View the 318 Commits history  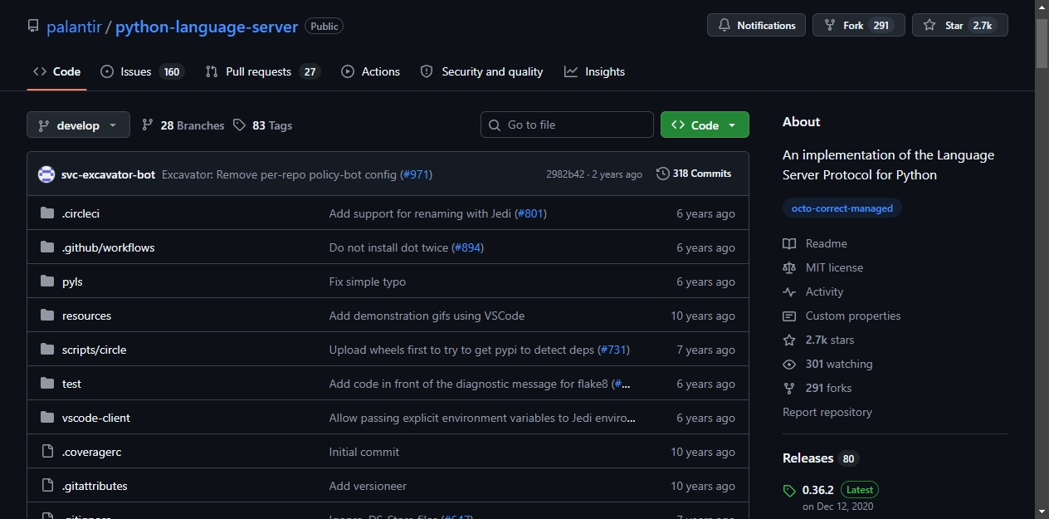(x=694, y=174)
